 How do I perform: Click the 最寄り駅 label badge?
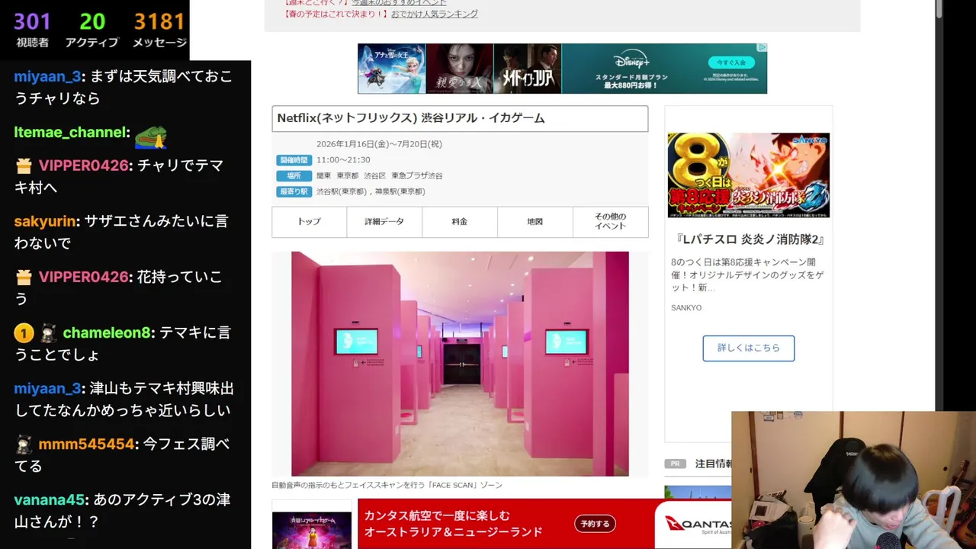294,192
